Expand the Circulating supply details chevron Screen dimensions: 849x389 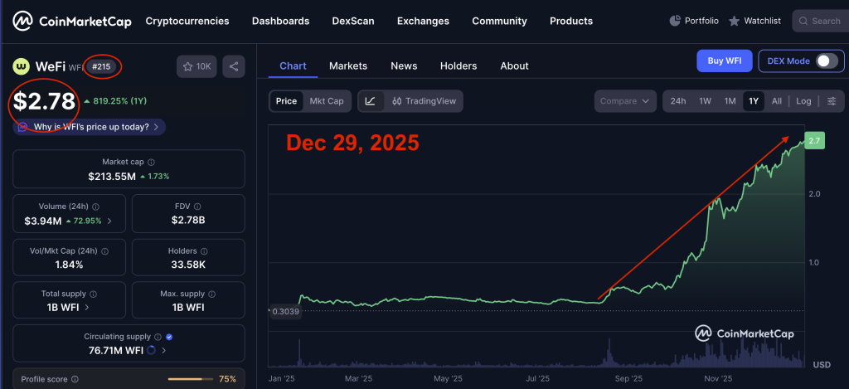[164, 351]
